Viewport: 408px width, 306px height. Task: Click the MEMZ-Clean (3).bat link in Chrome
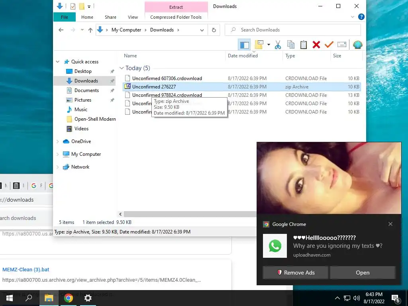(26, 270)
